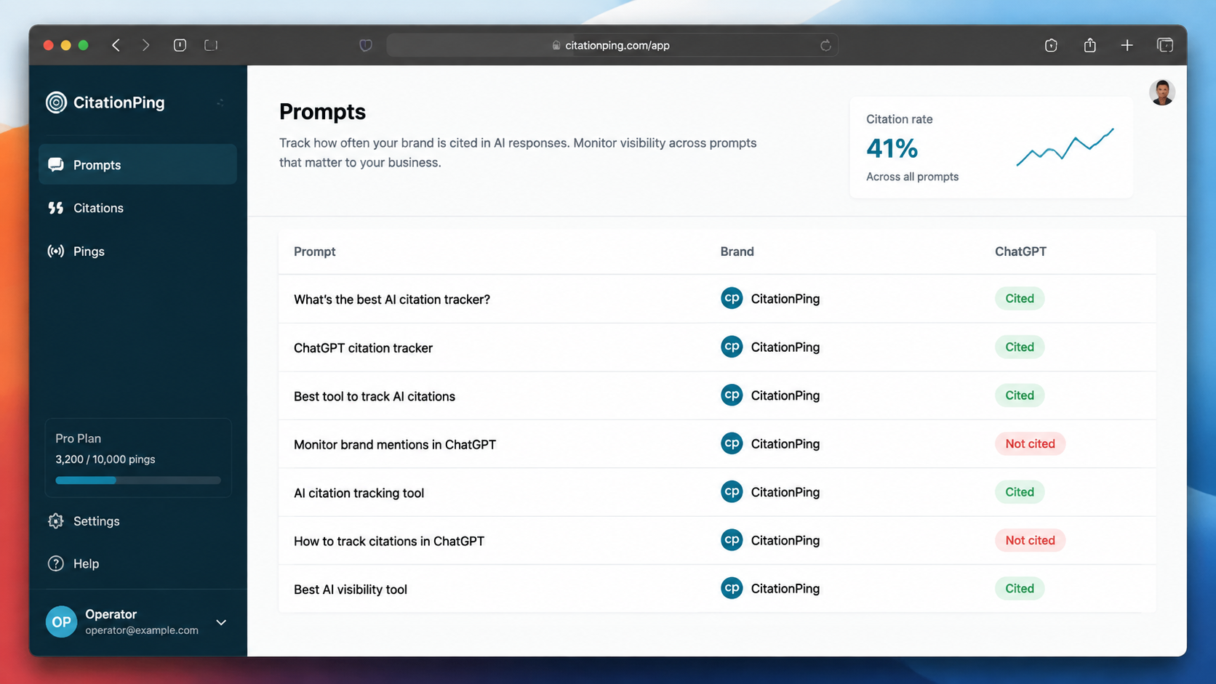Click the Pings broadcast icon
The width and height of the screenshot is (1216, 684).
pos(56,251)
